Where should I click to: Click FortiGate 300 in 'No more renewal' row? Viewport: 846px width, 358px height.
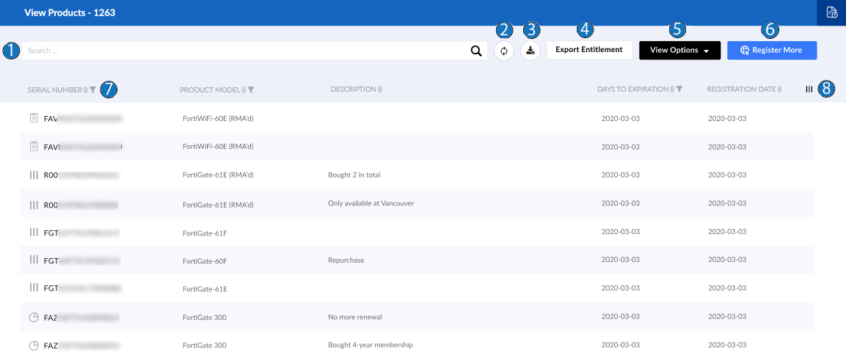pyautogui.click(x=205, y=317)
